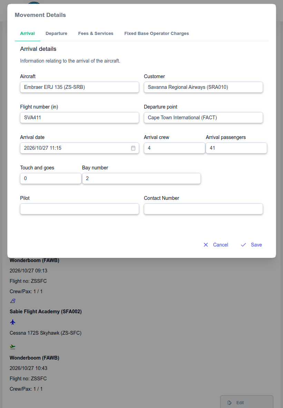
Task: Save the movement details
Action: coord(251,245)
